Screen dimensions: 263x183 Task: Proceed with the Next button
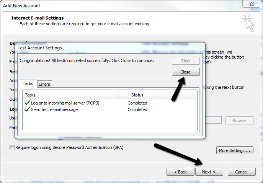point(209,172)
